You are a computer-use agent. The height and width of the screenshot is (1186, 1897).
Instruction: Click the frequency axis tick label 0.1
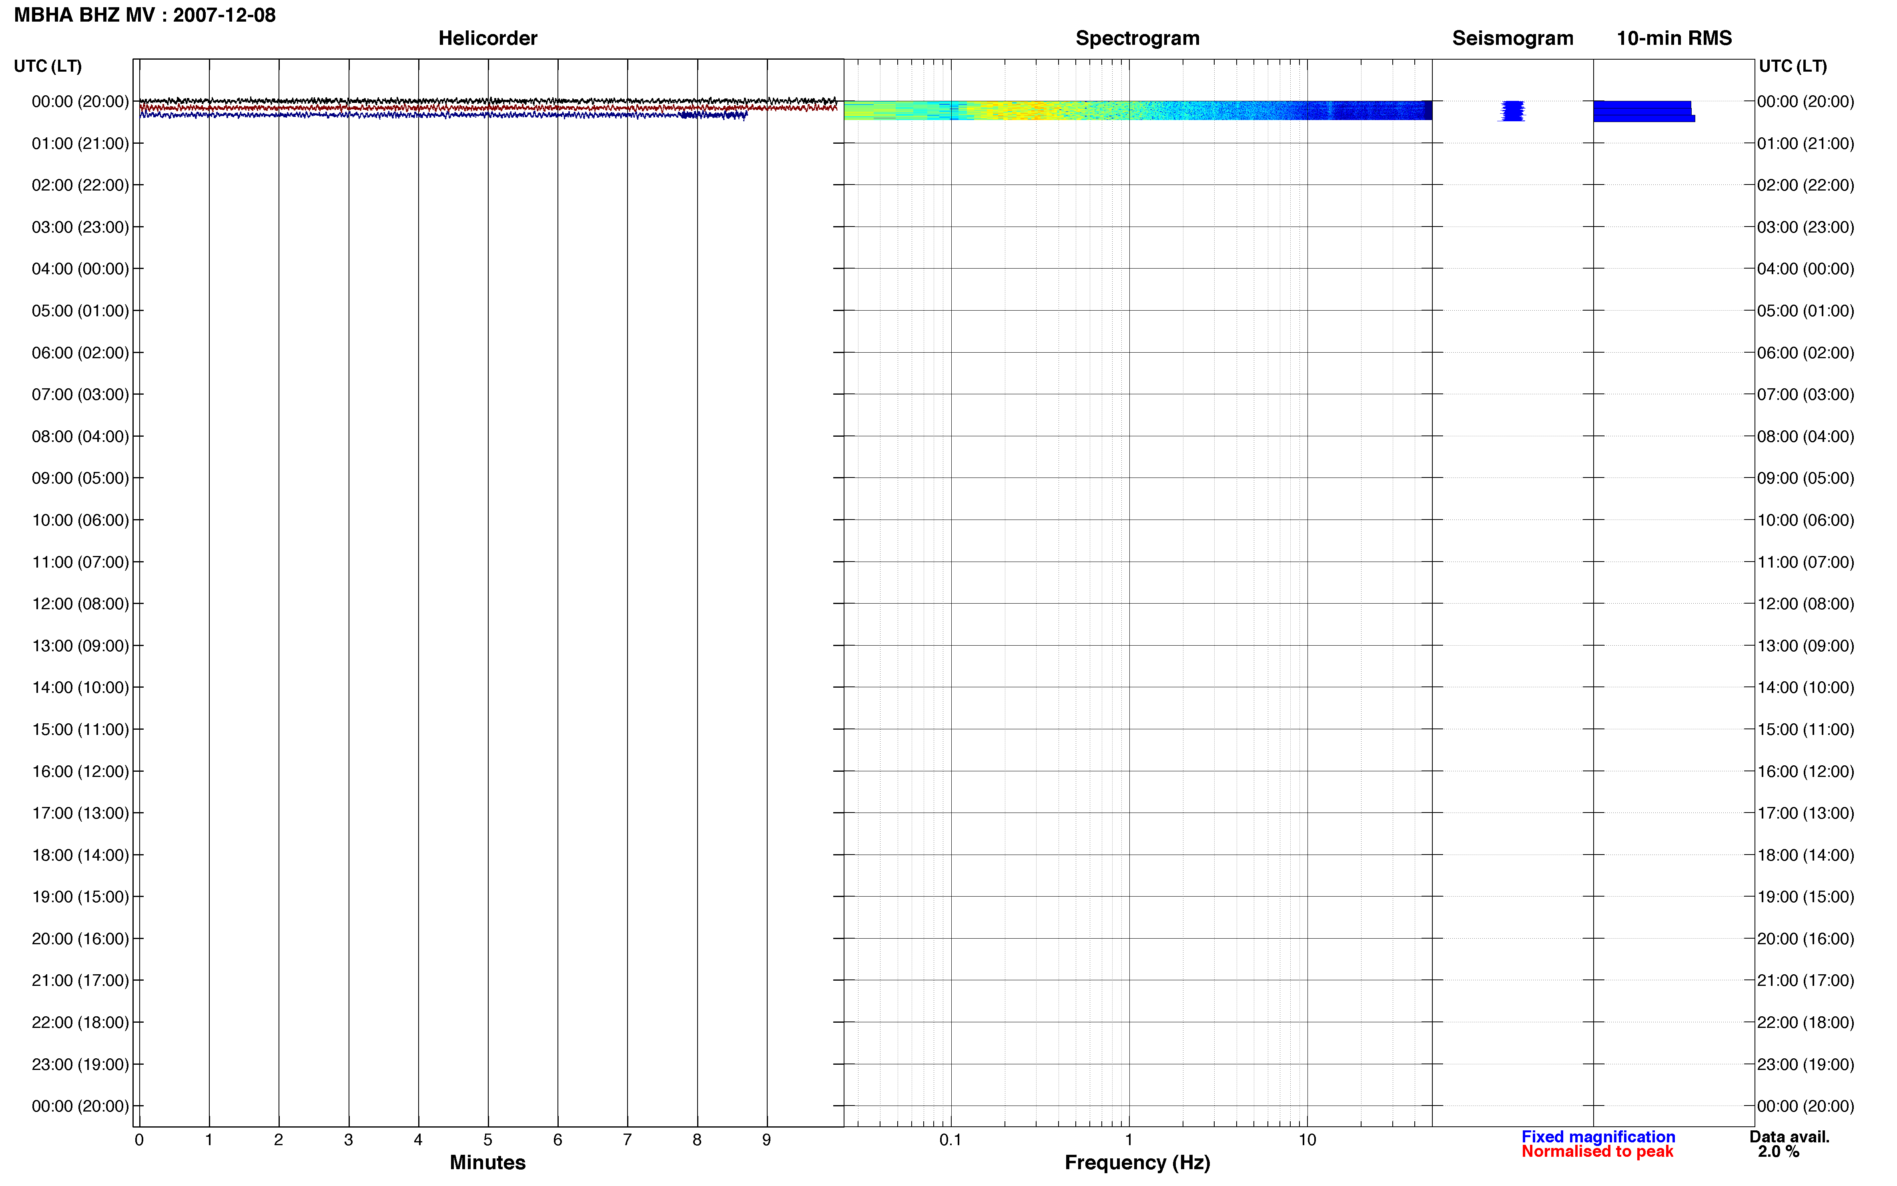coord(951,1140)
